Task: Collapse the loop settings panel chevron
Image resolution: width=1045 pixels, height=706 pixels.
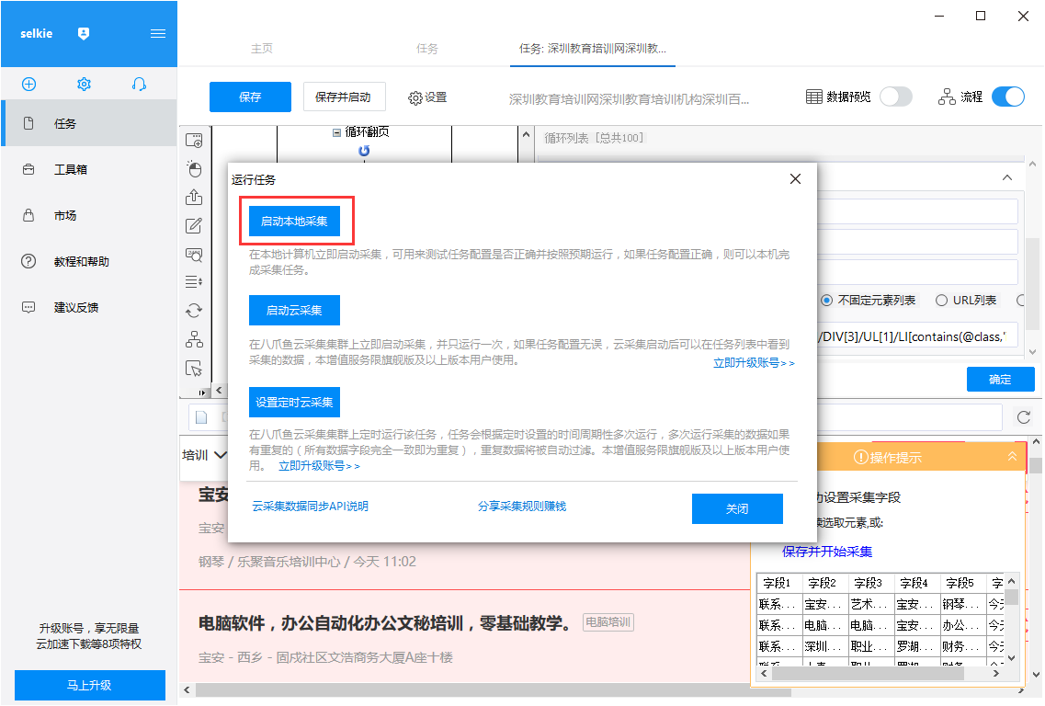Action: tap(1007, 177)
